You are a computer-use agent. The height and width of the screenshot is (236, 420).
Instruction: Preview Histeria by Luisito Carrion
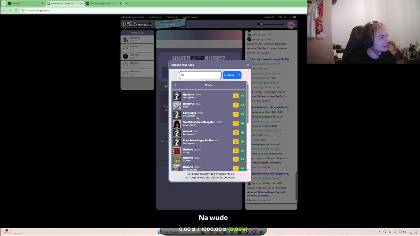(x=236, y=168)
